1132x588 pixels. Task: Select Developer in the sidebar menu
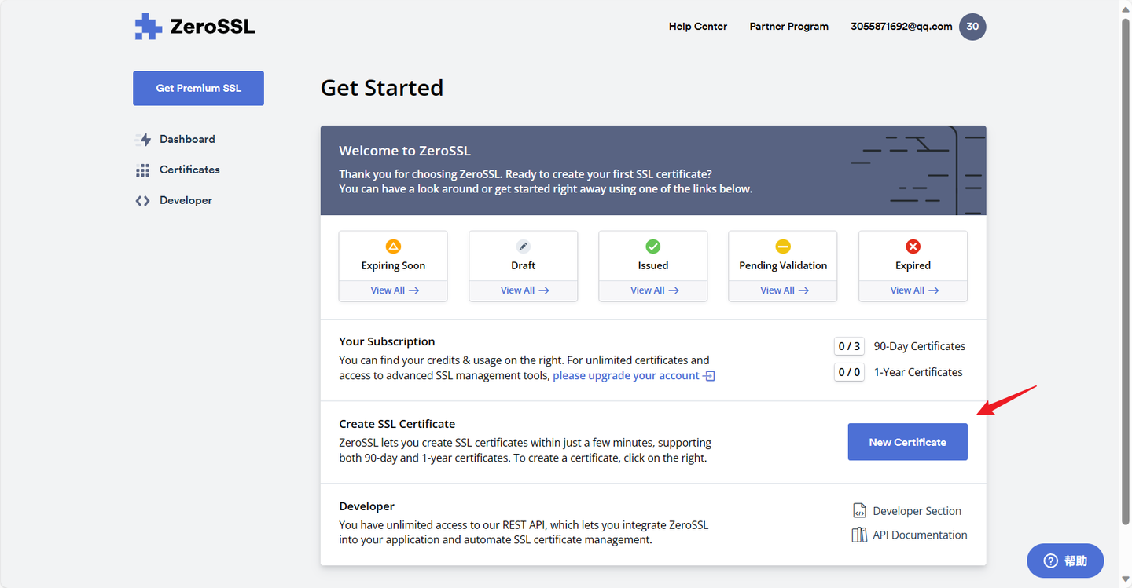[x=186, y=200]
